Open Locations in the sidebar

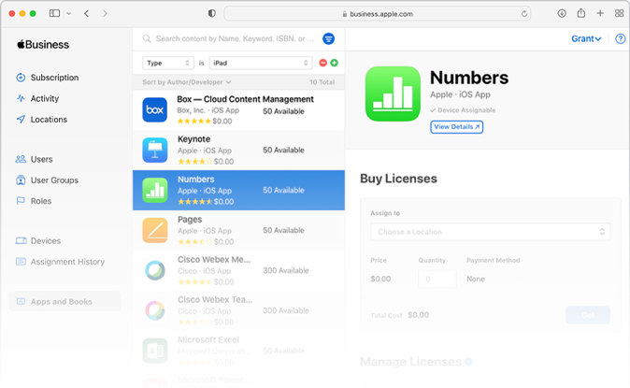click(49, 120)
